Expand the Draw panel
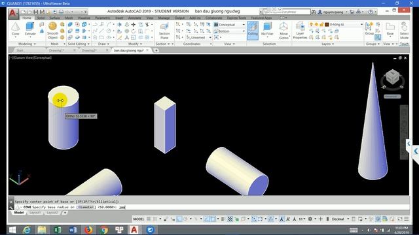 (x=103, y=44)
